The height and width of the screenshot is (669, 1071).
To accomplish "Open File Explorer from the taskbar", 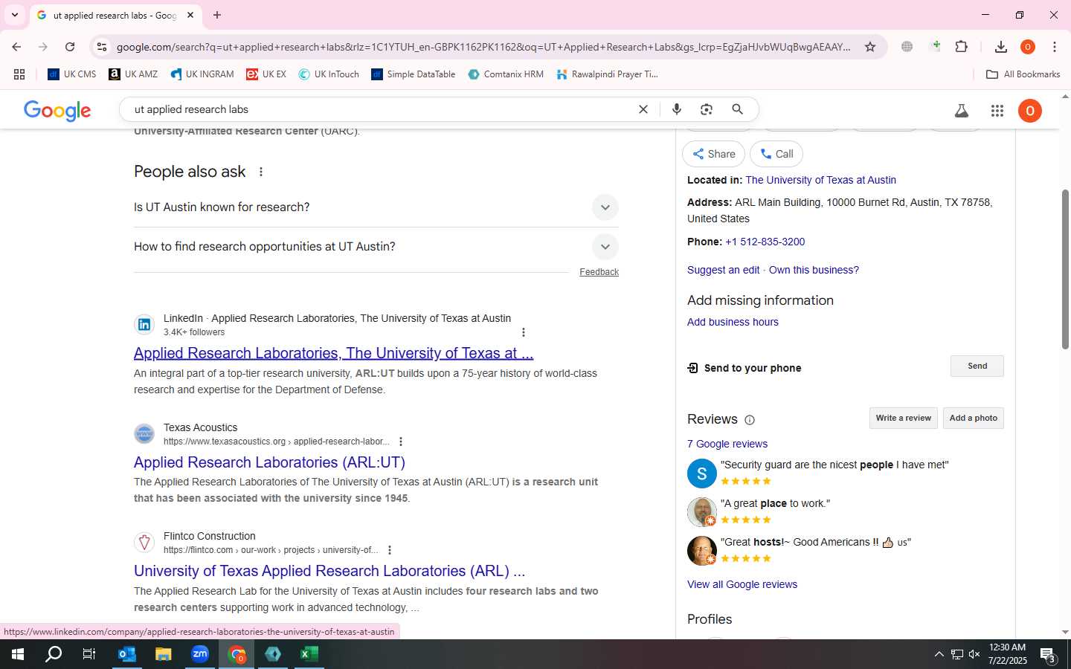I will (x=163, y=654).
